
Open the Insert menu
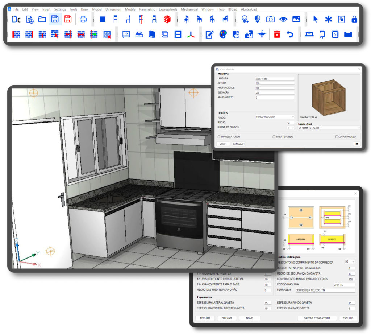[46, 9]
